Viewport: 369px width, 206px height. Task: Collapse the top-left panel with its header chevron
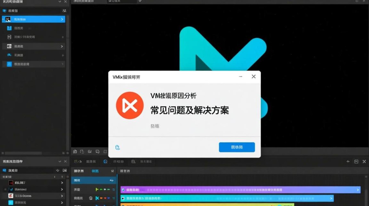60,2
